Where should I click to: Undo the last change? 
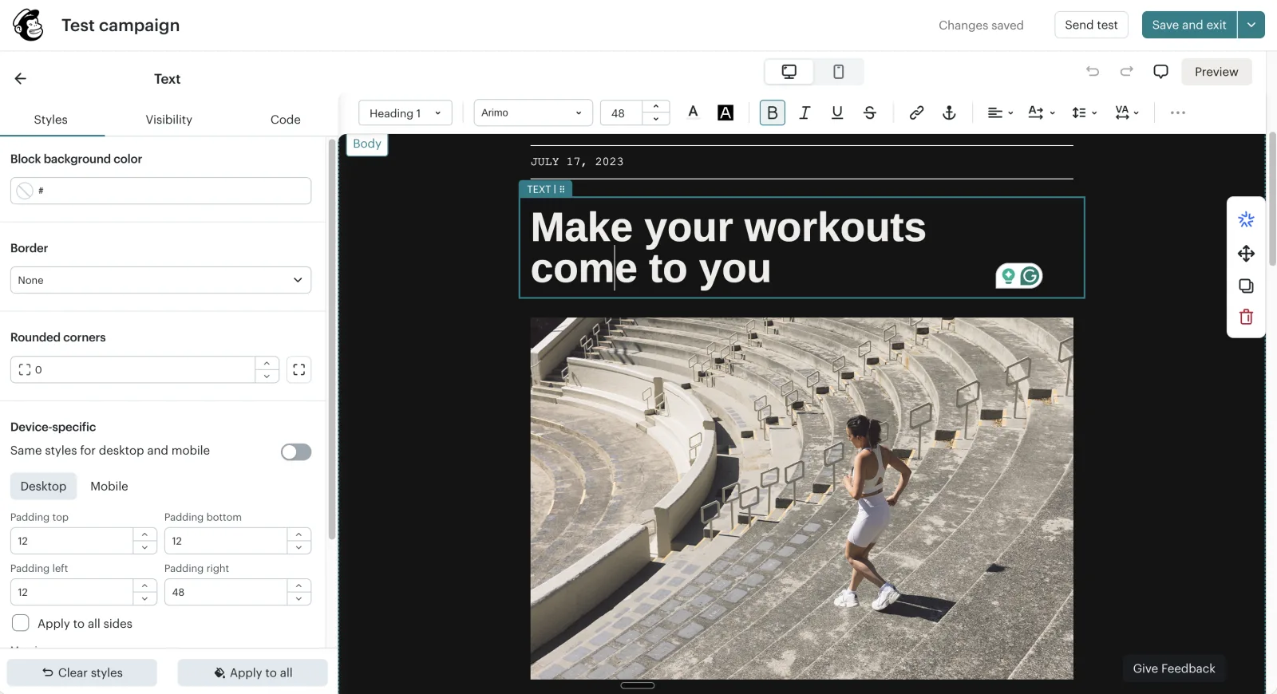pyautogui.click(x=1093, y=72)
